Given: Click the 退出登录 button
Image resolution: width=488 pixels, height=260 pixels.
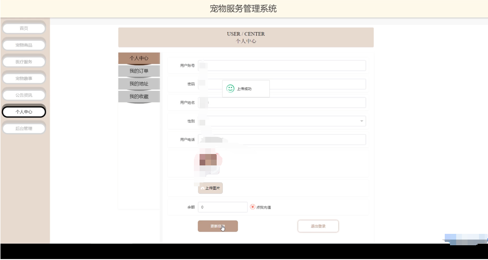Looking at the screenshot, I should click(x=318, y=226).
